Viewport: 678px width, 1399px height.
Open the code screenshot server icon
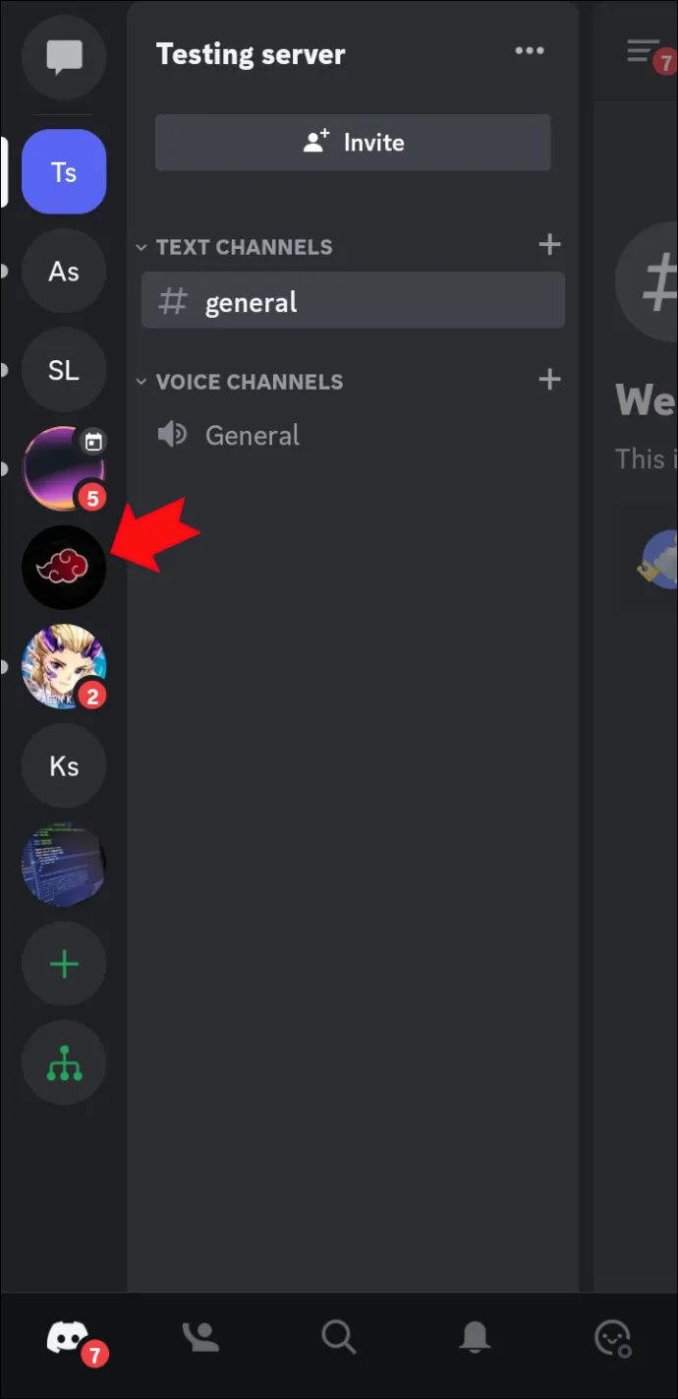(64, 865)
